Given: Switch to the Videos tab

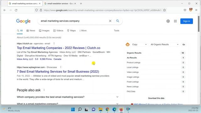Looking at the screenshot, I should (58, 31).
